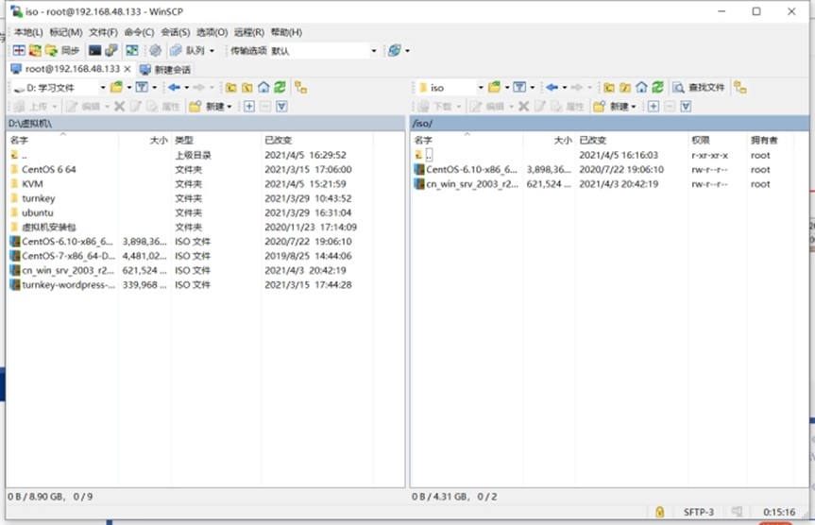Click the D:\虚拟机\ local path bar

tap(205, 123)
